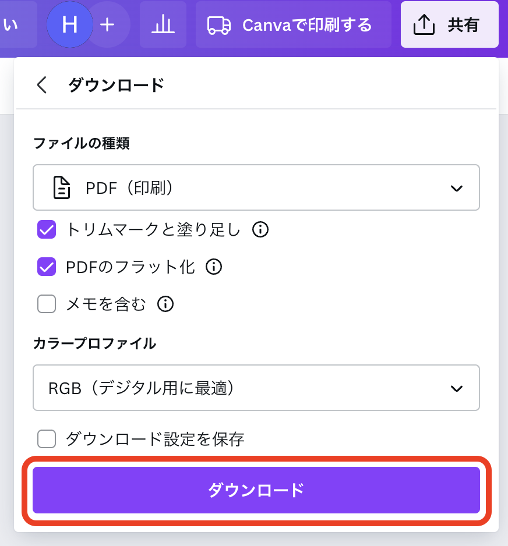Click info icon beside PDFのフラット化
The image size is (508, 546).
pos(214,267)
